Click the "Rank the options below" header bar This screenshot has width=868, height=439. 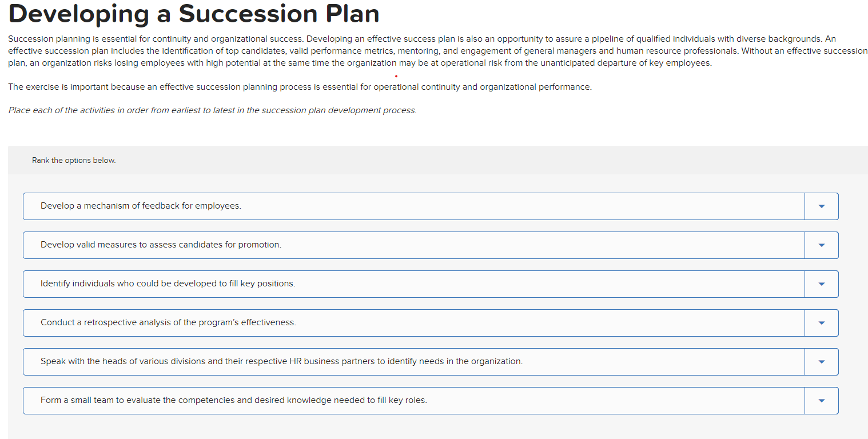click(x=73, y=160)
